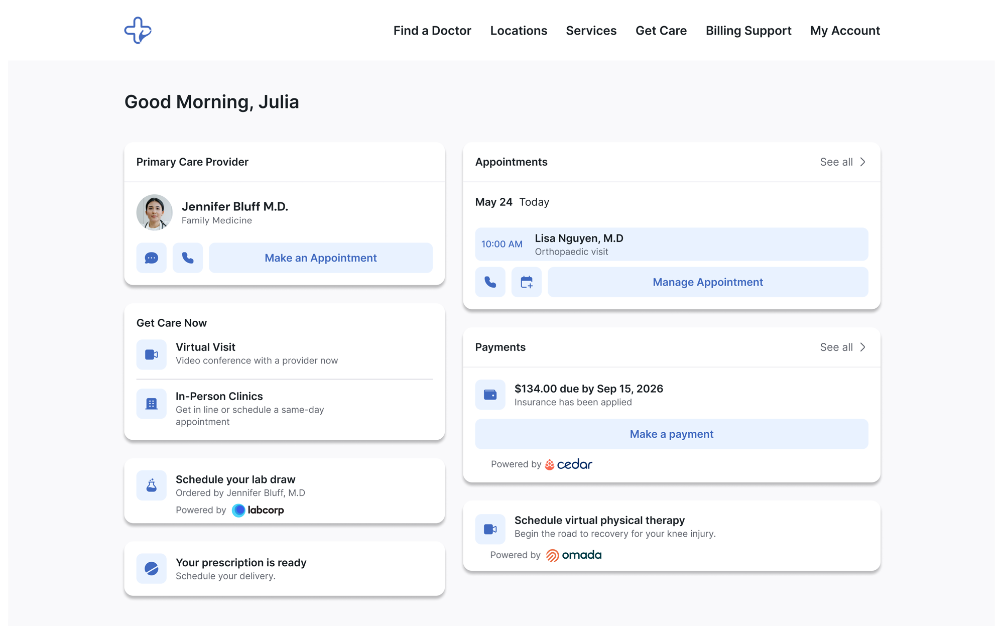This screenshot has height=626, width=1004.
Task: Expand See all appointments
Action: (x=842, y=162)
